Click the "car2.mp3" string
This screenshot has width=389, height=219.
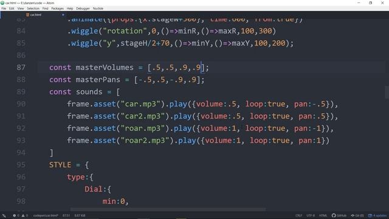tap(143, 116)
